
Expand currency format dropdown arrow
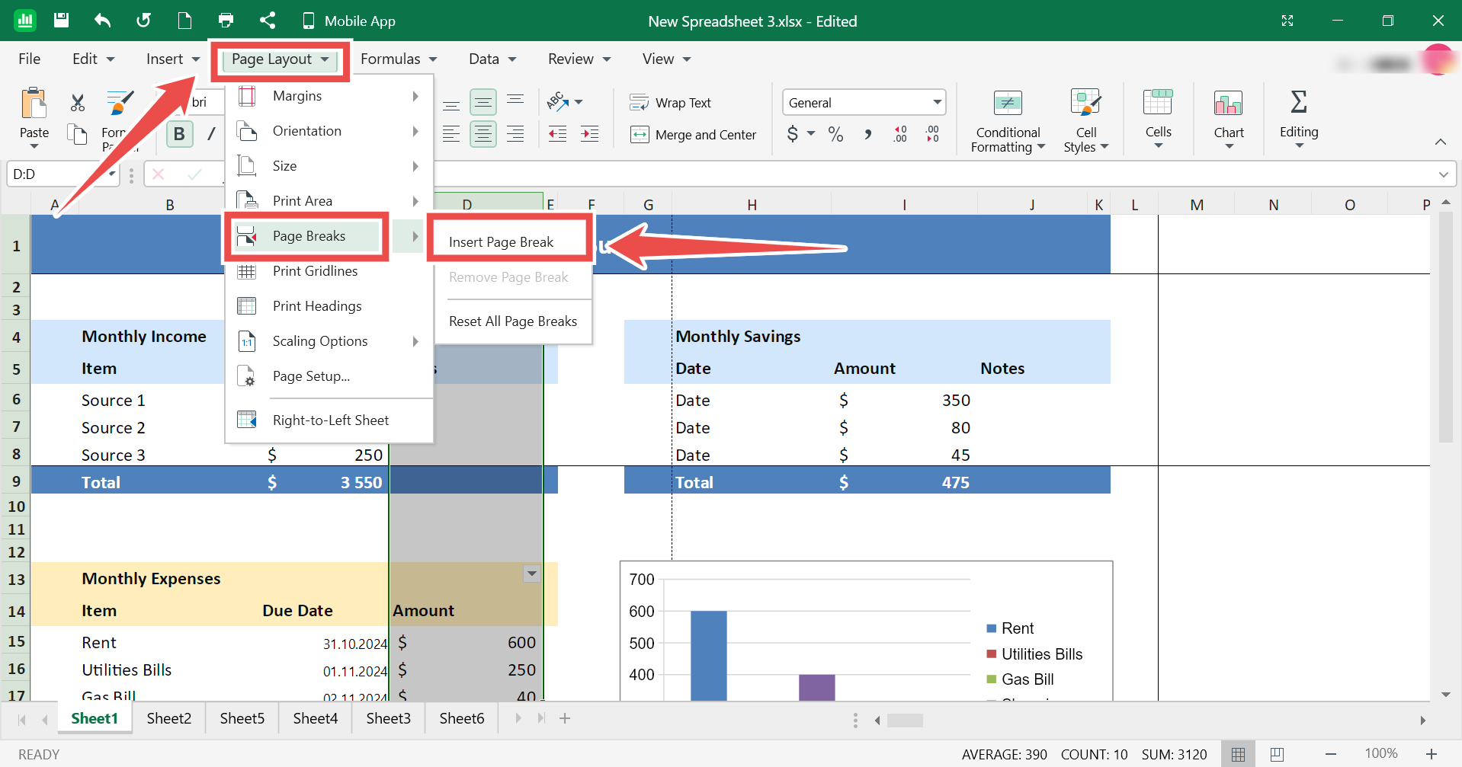811,135
